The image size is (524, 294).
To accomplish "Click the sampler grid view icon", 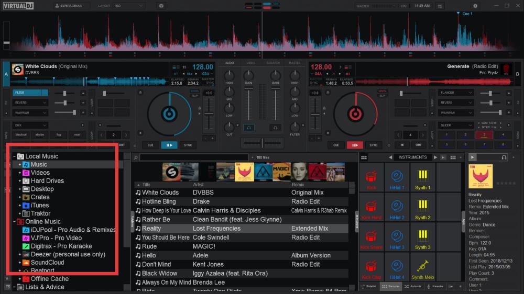I will tap(364, 157).
